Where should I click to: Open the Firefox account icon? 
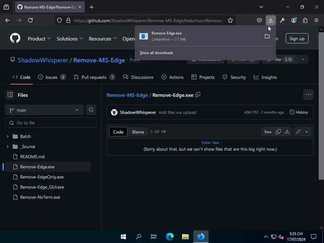pos(294,20)
